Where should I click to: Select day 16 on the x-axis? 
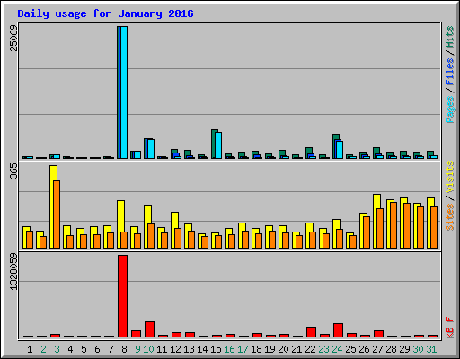pos(229,349)
